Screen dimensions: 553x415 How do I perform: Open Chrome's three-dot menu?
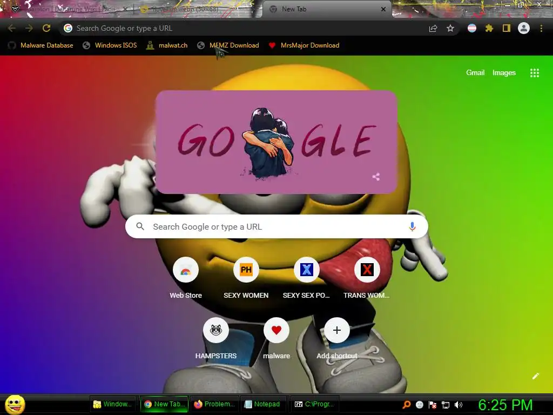pyautogui.click(x=541, y=28)
